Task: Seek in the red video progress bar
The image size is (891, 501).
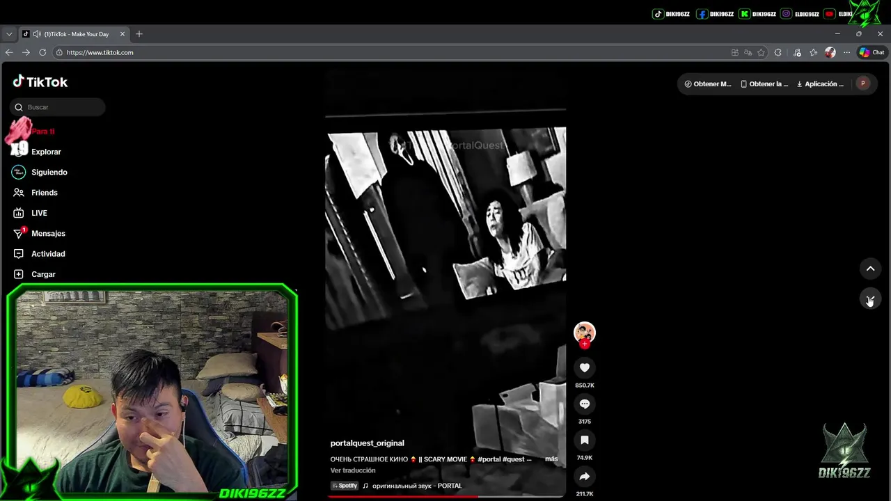Action: [x=445, y=496]
